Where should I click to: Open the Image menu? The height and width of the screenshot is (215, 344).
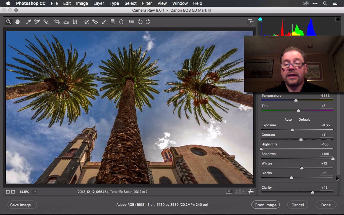pos(82,3)
